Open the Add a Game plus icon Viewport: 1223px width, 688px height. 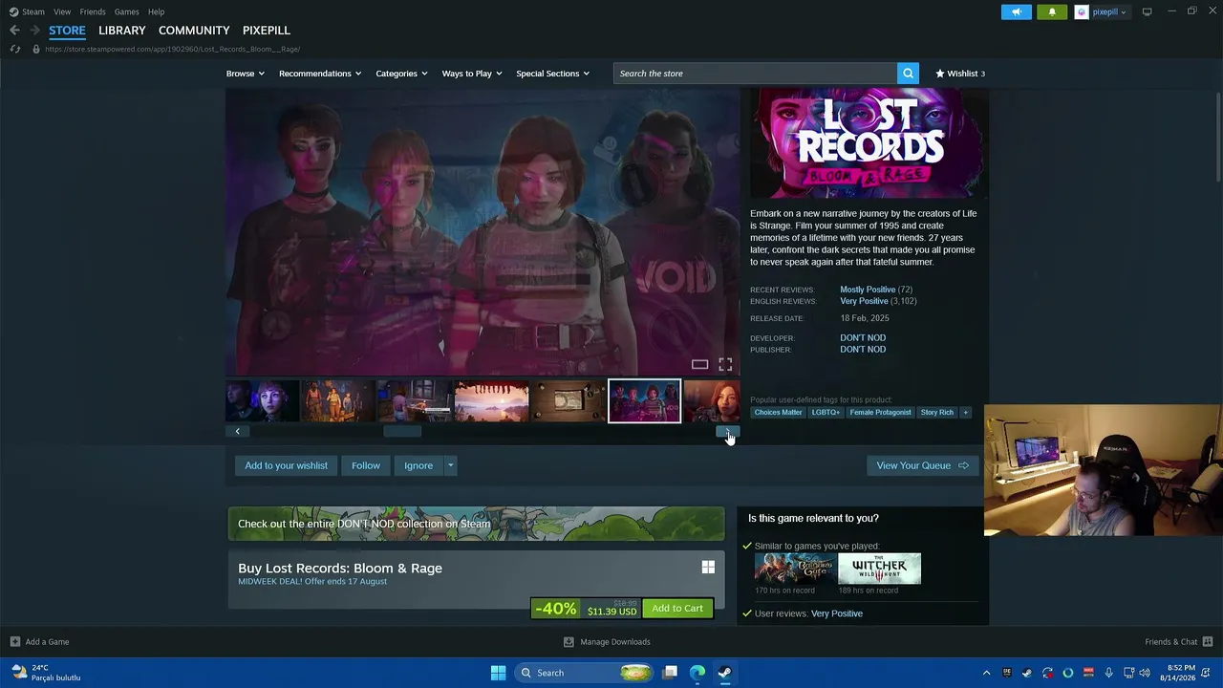tap(14, 642)
